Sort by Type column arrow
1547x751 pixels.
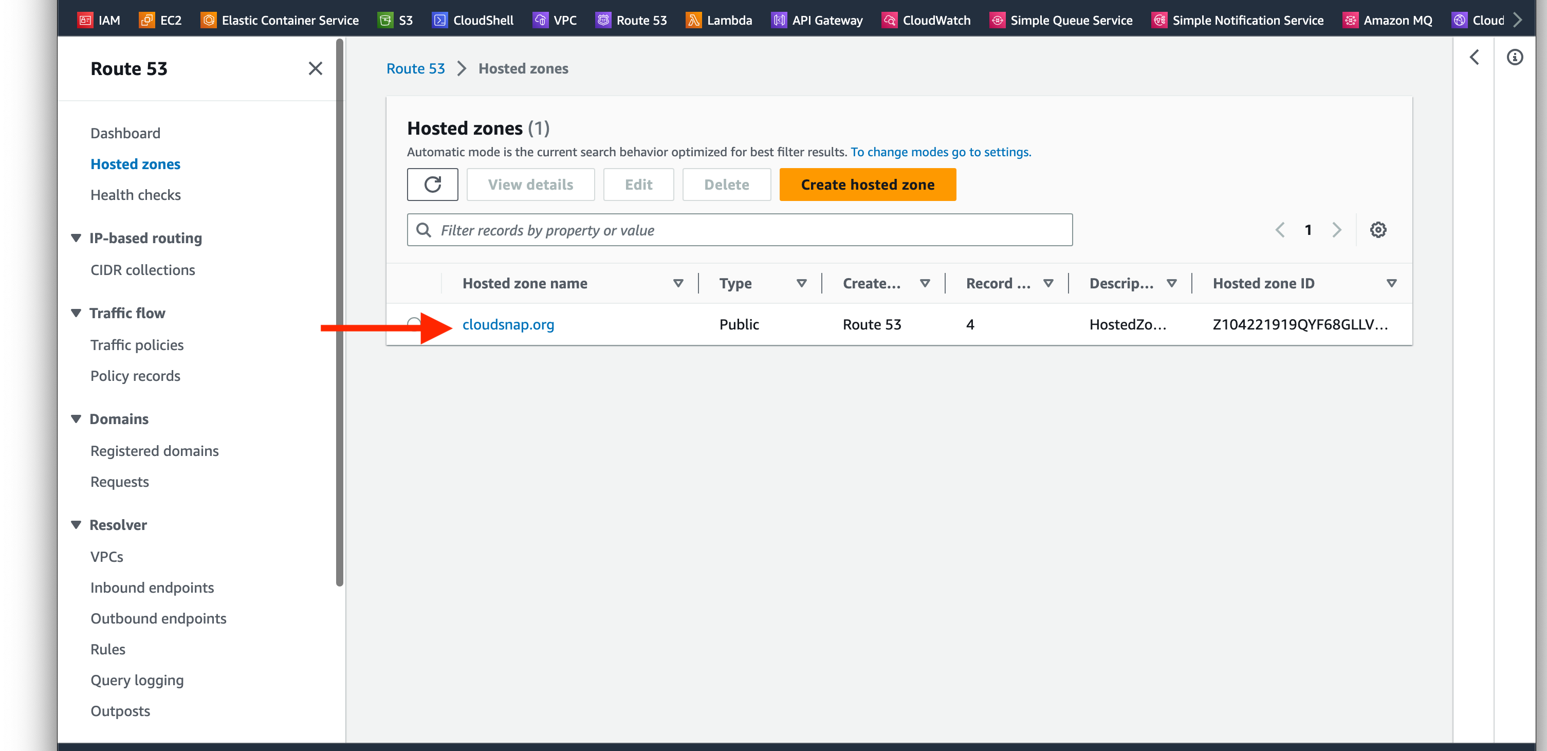[x=801, y=283]
